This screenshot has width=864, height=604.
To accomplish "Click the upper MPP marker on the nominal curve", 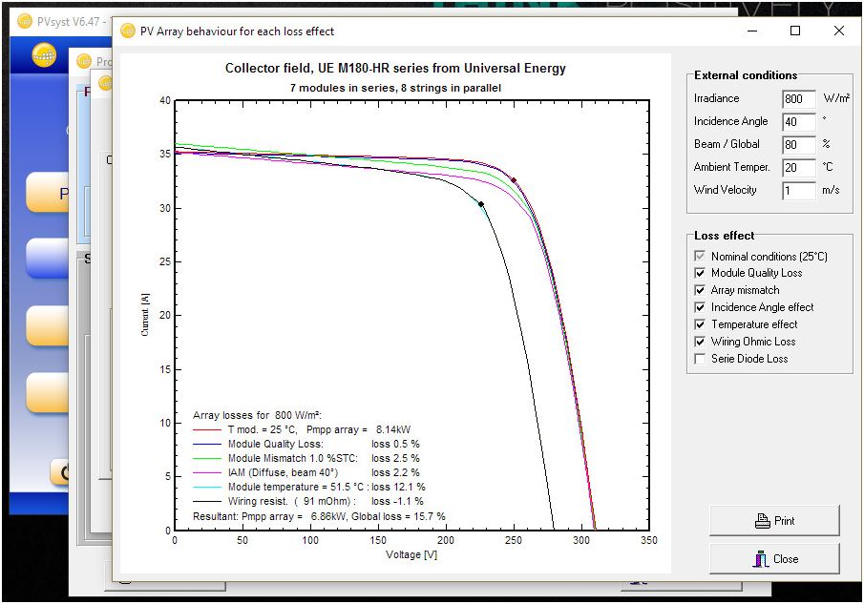I will pos(514,180).
